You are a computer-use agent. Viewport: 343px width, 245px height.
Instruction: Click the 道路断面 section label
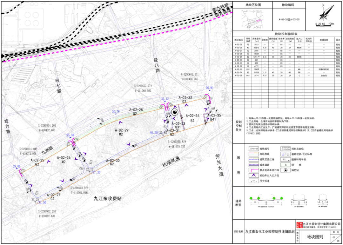[x=239, y=203]
